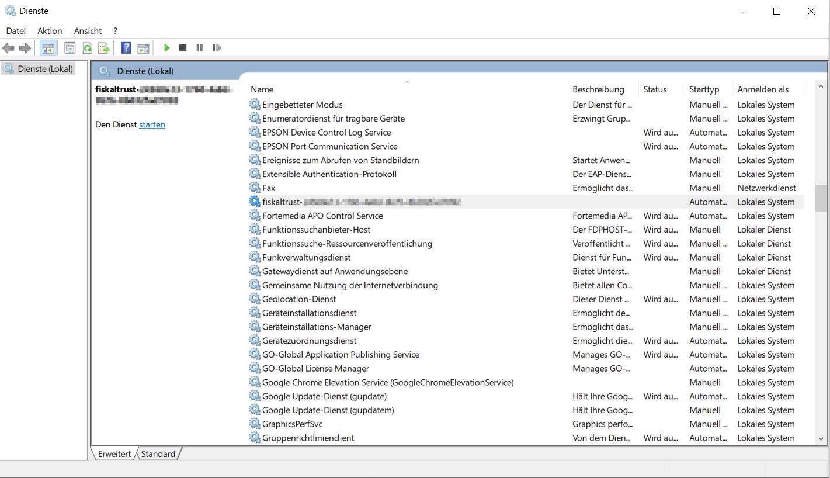Select Funktionssuche-Ressourcenveröffentlichung service
This screenshot has height=478, width=830.
point(525,243)
